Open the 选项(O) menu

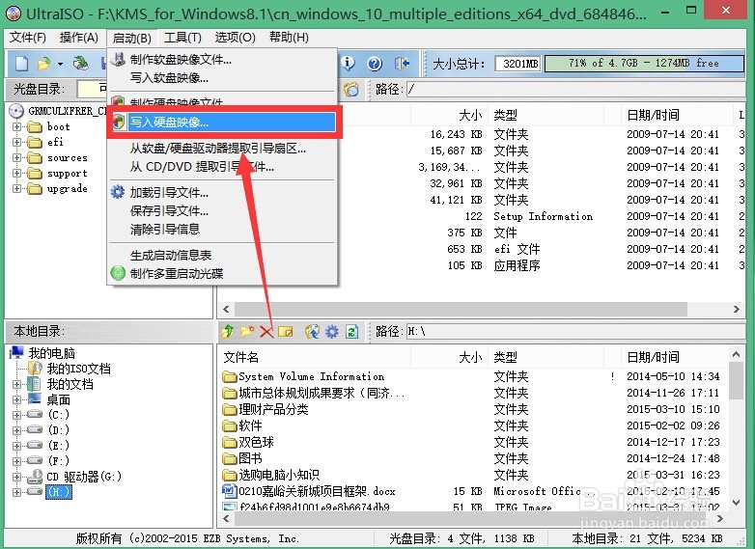(235, 37)
